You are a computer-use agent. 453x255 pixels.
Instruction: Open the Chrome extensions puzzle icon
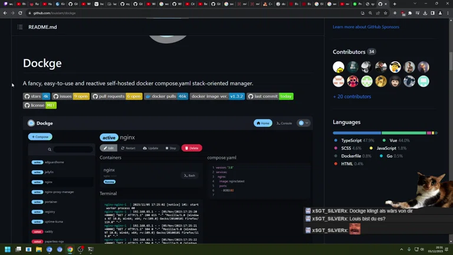(410, 13)
